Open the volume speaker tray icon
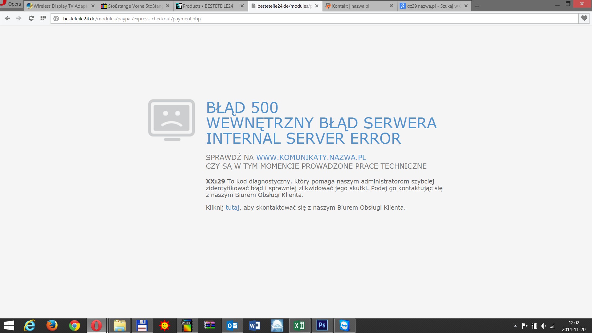The width and height of the screenshot is (592, 333). coord(543,326)
